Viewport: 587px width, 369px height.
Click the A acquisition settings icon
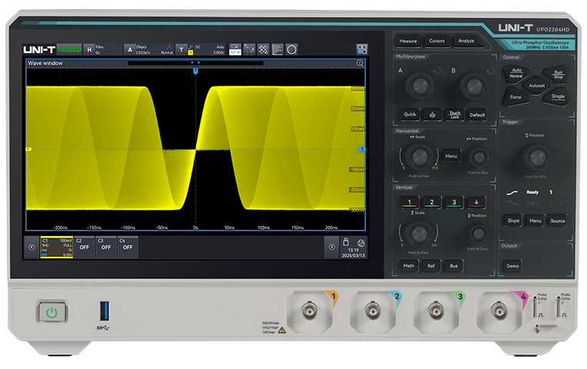pos(129,49)
